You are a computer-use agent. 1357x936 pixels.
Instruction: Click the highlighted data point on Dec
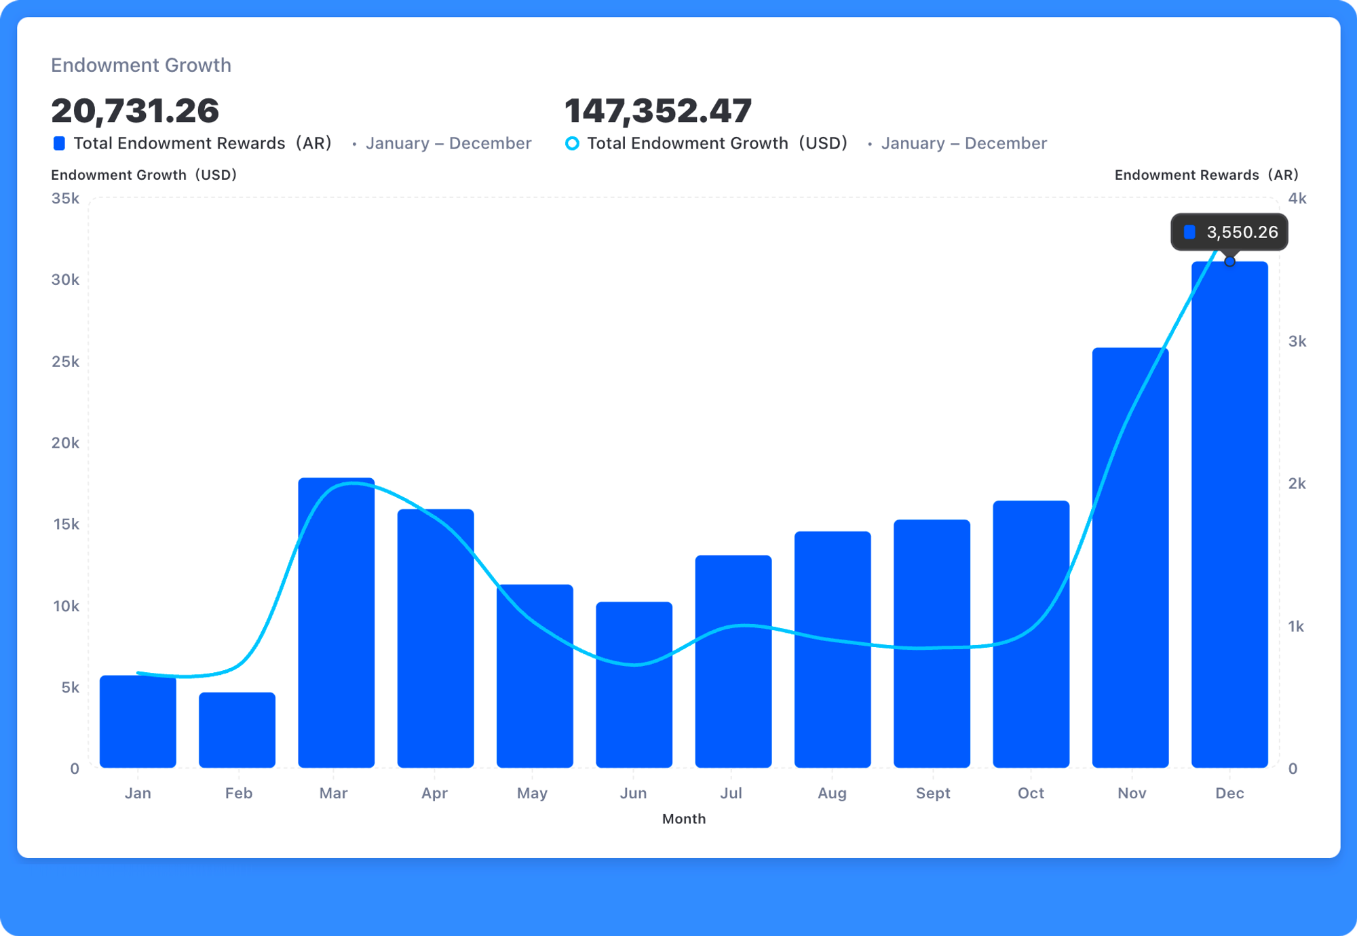coord(1229,262)
